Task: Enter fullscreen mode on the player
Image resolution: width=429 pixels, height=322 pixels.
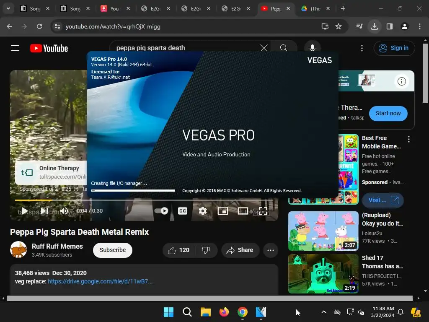Action: point(263,211)
